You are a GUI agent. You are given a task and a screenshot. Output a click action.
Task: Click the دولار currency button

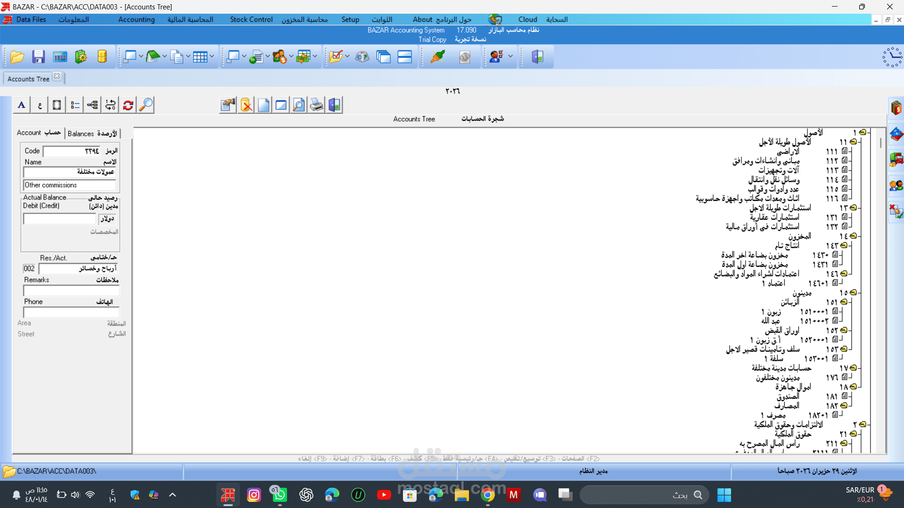pos(107,219)
